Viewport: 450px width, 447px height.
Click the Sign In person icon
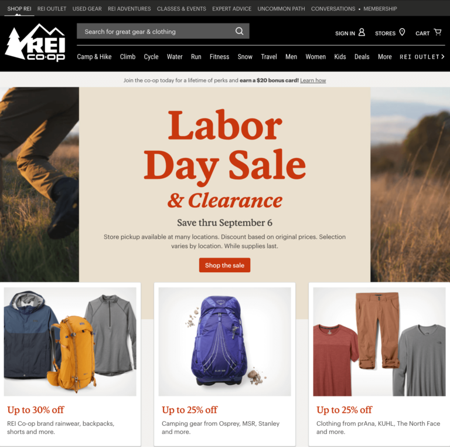[x=362, y=32]
